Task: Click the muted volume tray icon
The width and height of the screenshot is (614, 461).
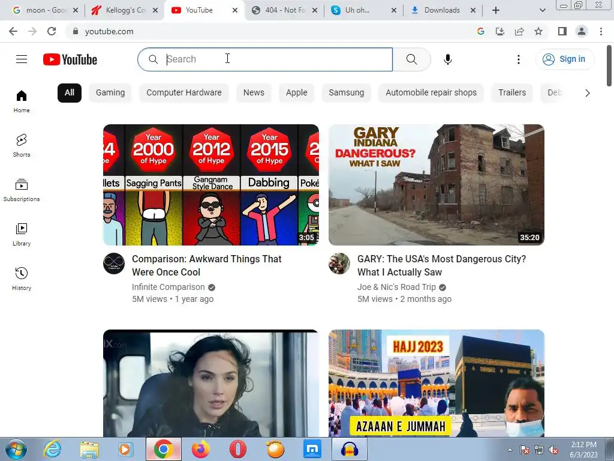Action: tap(553, 450)
